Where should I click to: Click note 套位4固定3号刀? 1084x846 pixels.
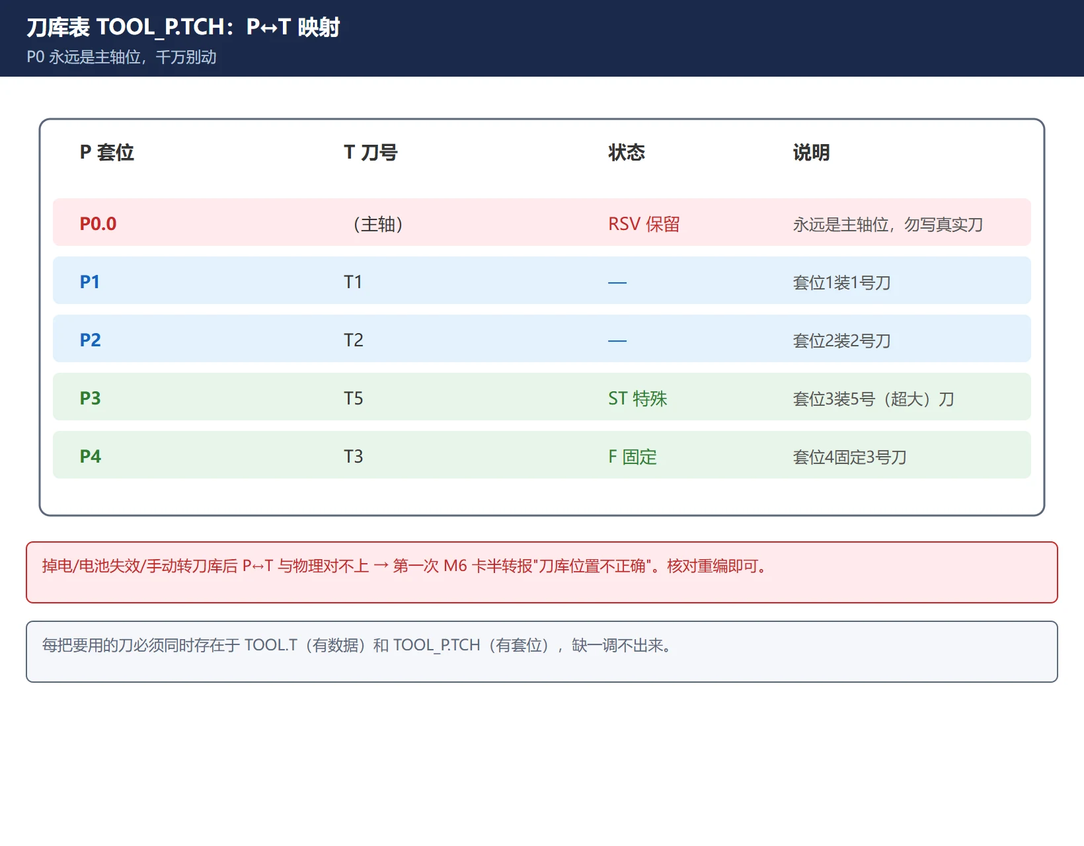[849, 457]
